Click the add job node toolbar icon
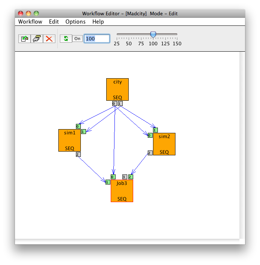 (25, 39)
